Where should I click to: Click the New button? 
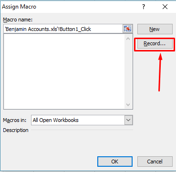click(x=155, y=29)
